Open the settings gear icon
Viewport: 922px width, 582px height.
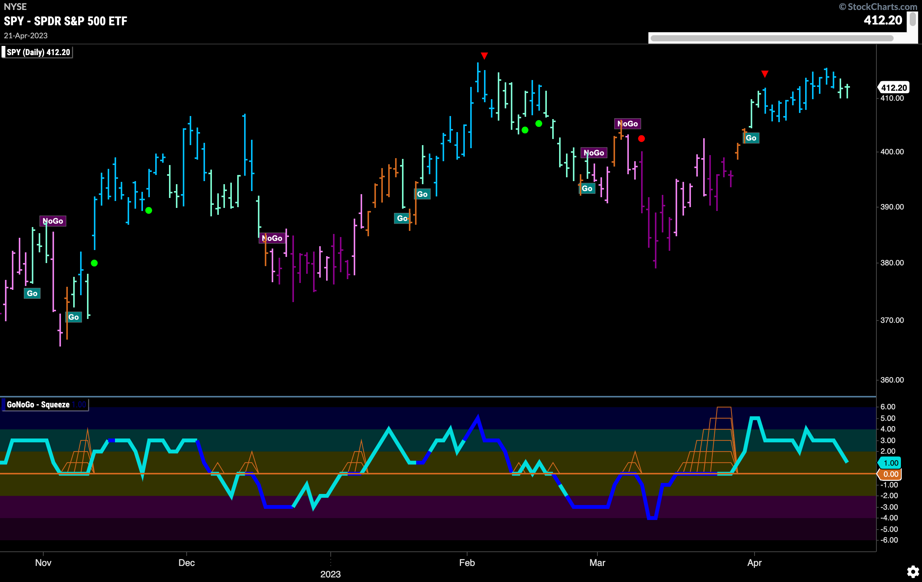coord(913,571)
